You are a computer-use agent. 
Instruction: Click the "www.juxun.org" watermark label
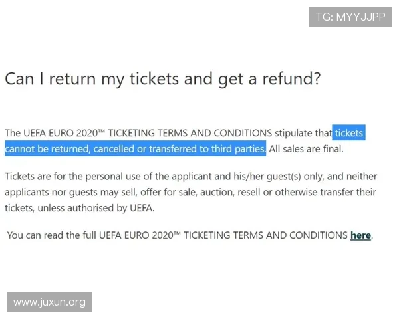50,302
